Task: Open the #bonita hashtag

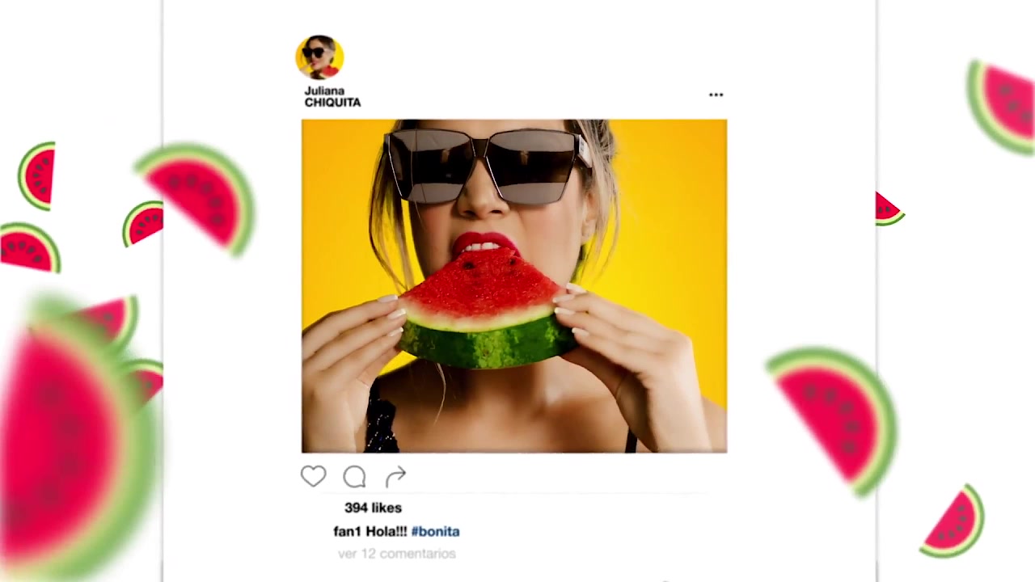Action: (x=435, y=531)
